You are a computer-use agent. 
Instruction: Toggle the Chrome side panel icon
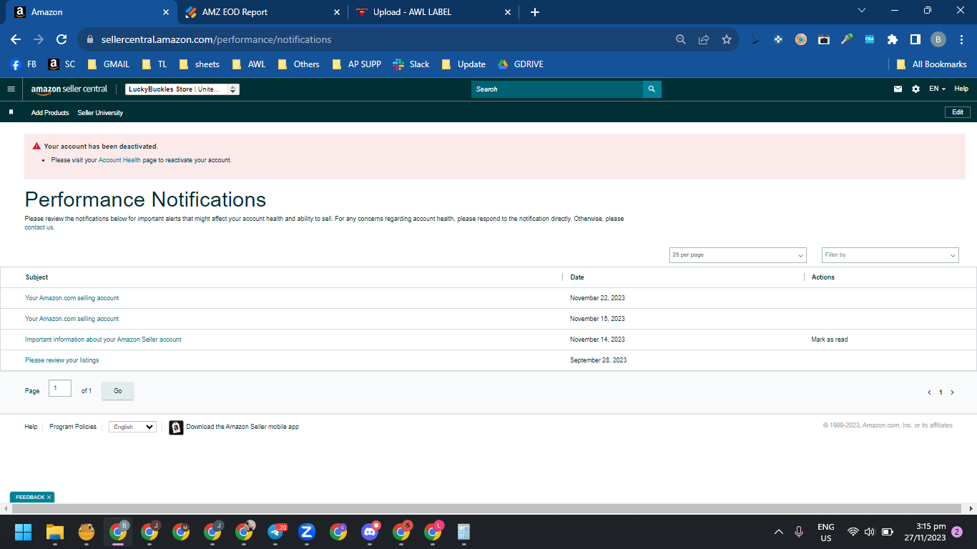click(915, 40)
